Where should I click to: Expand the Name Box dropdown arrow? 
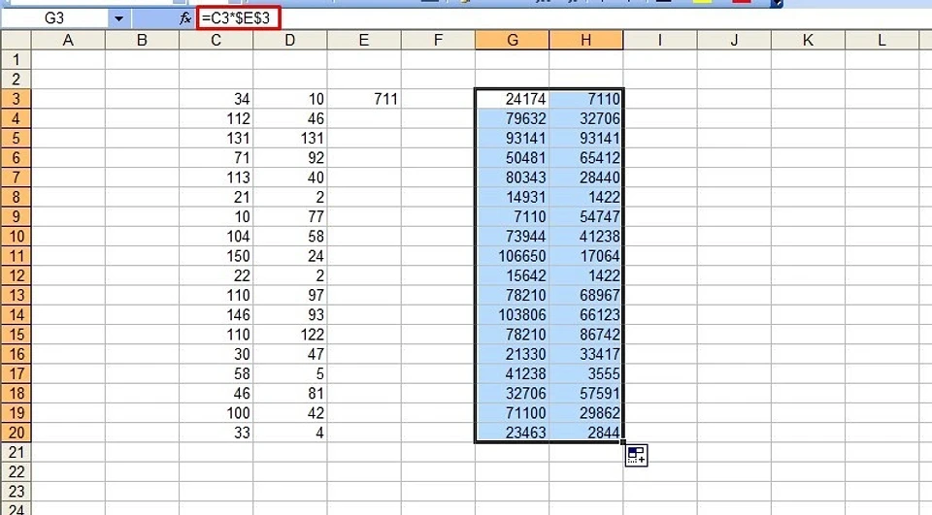click(118, 18)
